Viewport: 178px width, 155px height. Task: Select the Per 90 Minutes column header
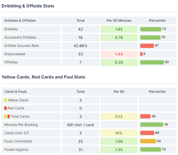(x=119, y=21)
